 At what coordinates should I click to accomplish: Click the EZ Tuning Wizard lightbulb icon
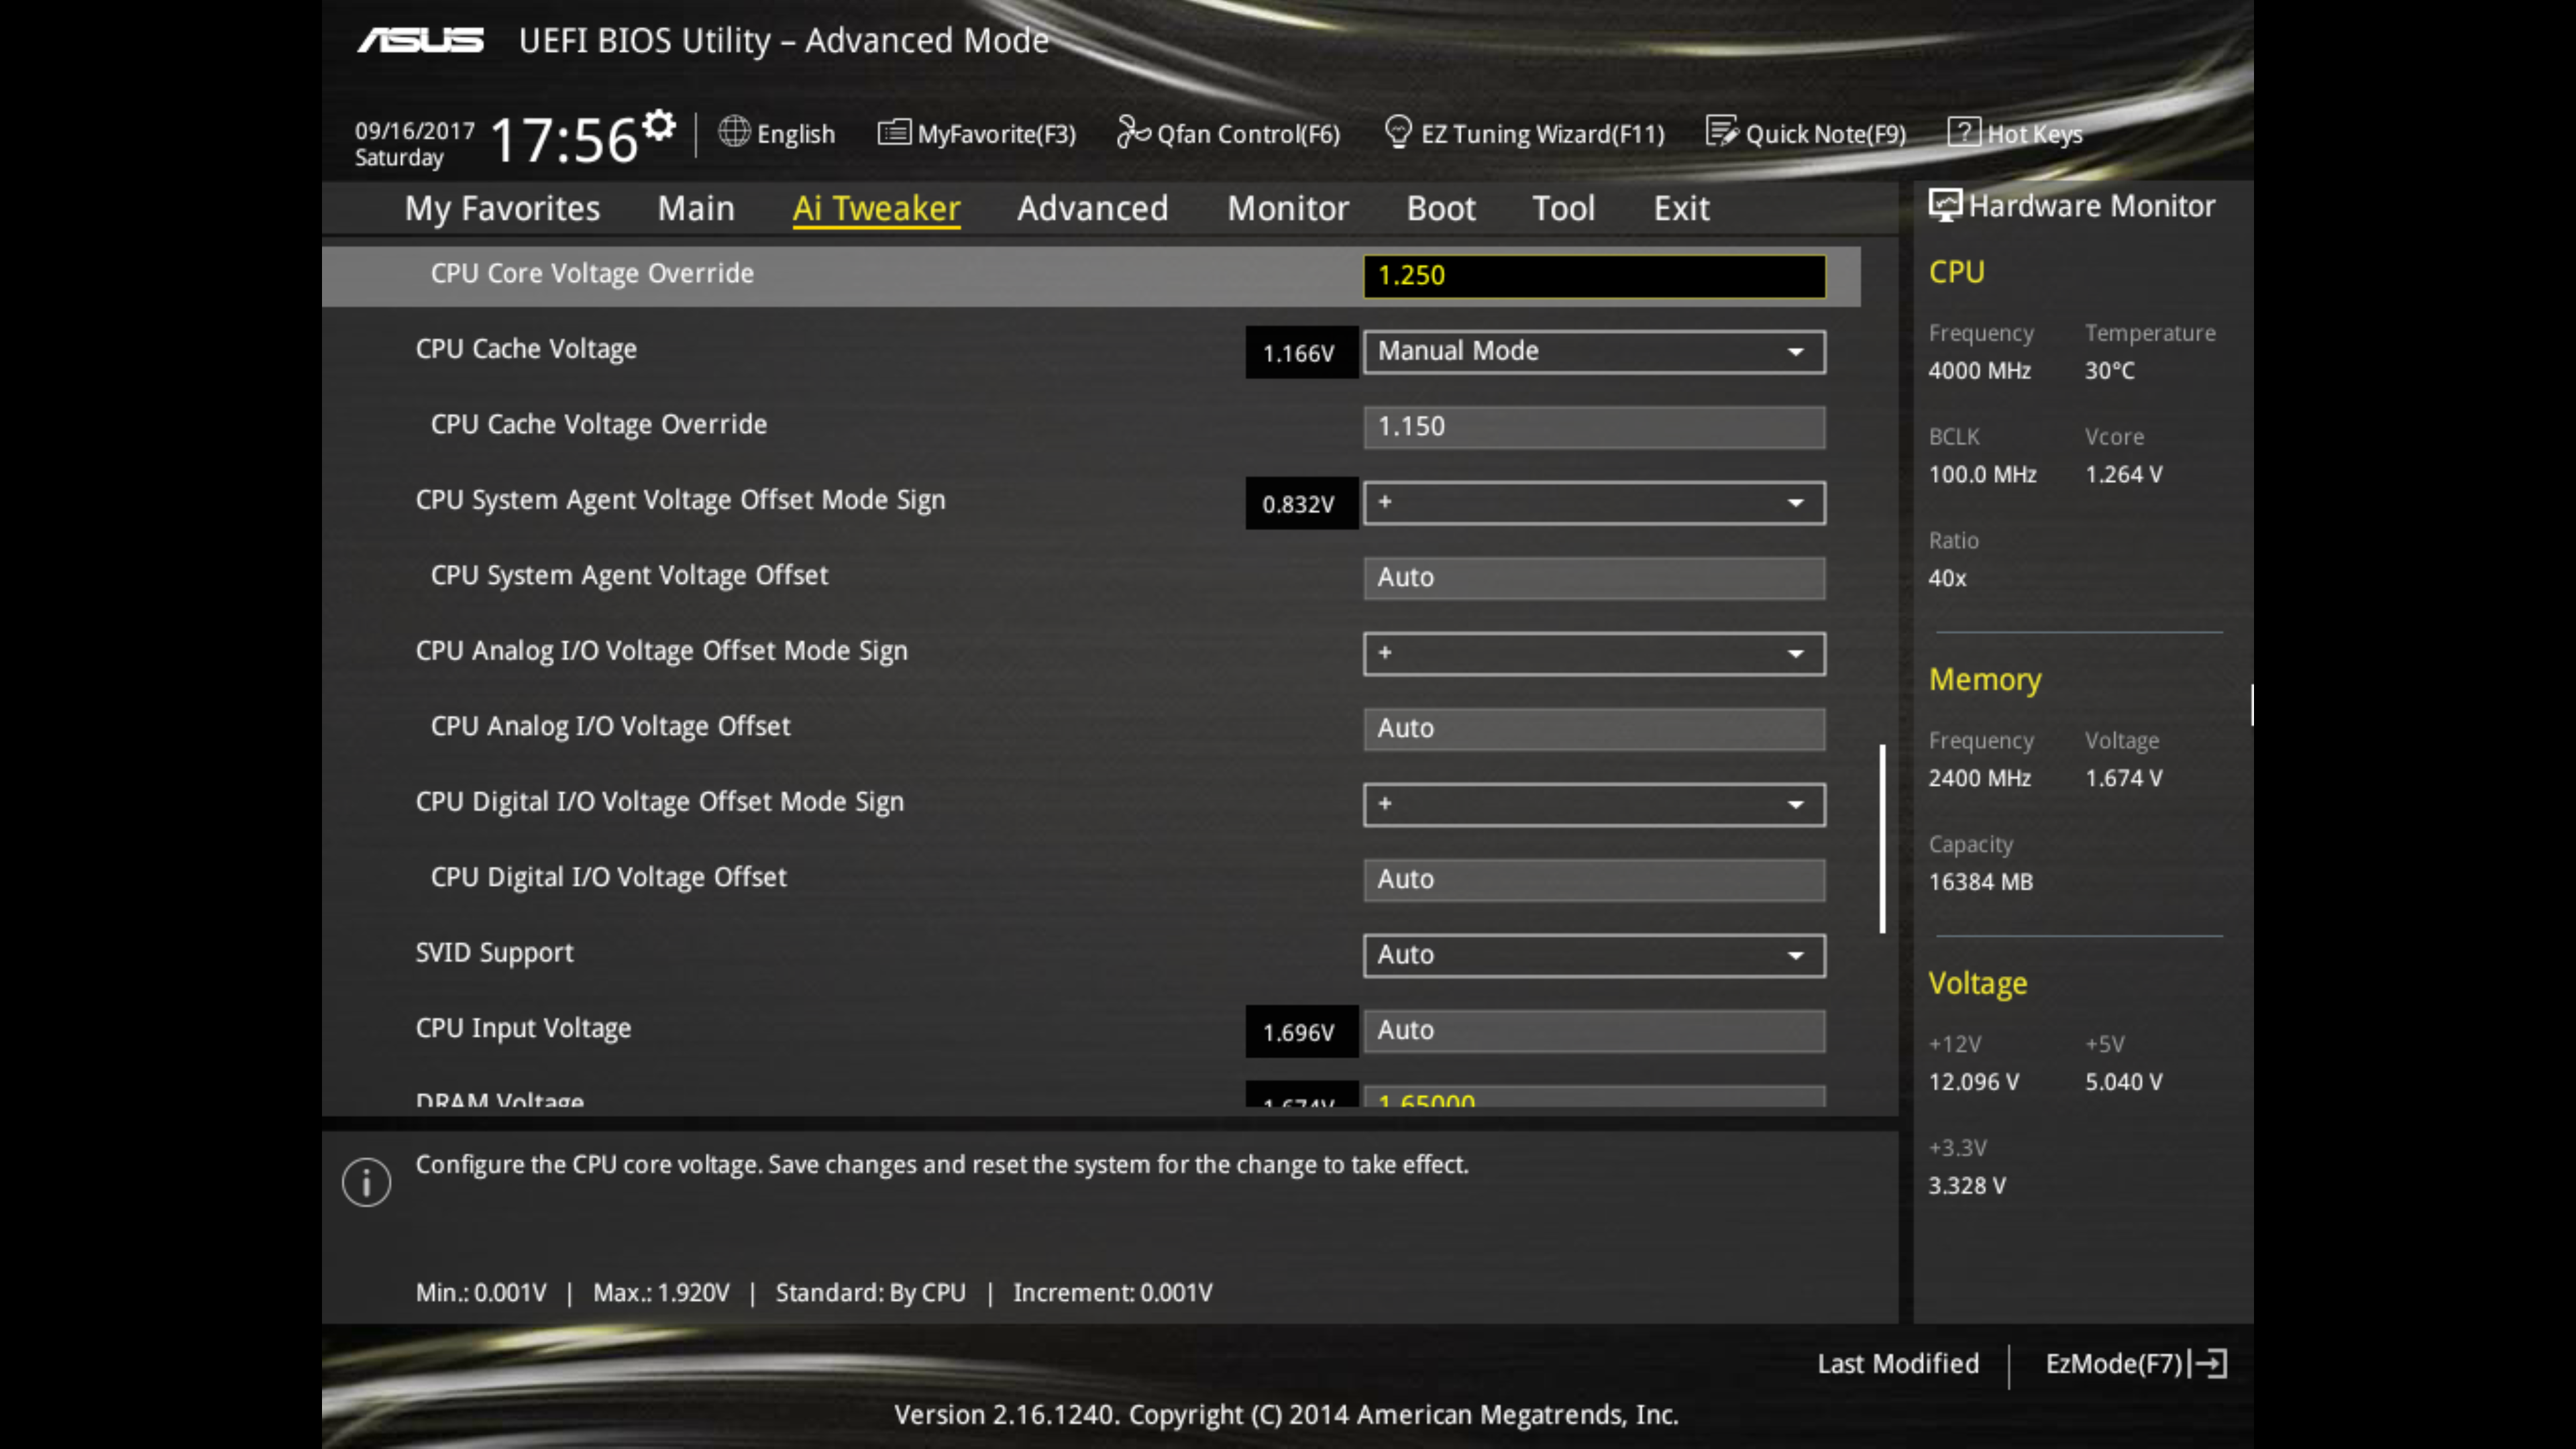(1398, 132)
